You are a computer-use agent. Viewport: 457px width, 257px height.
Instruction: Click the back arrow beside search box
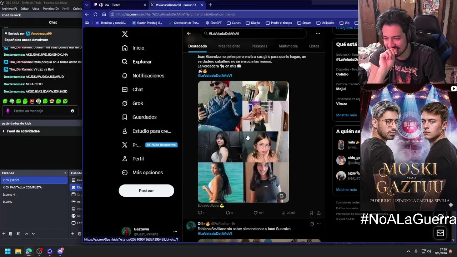pyautogui.click(x=189, y=34)
